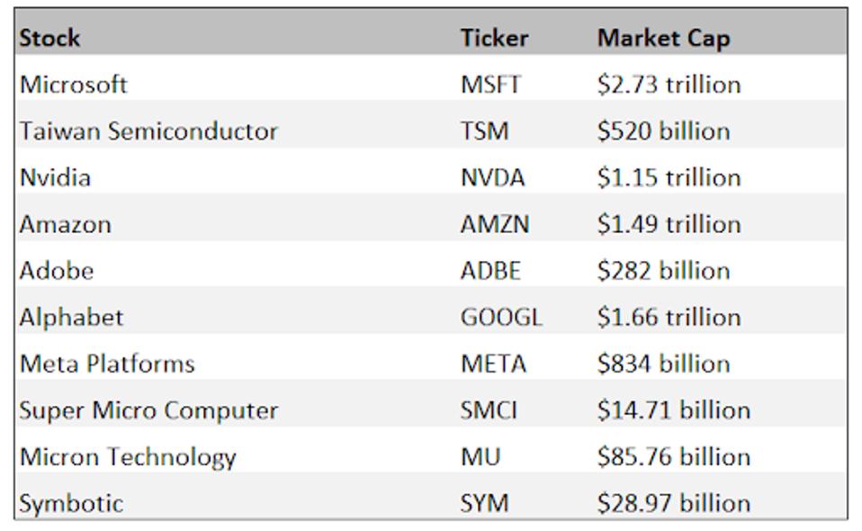The image size is (862, 531).
Task: Click the Nvidia stock name
Action: (x=55, y=177)
